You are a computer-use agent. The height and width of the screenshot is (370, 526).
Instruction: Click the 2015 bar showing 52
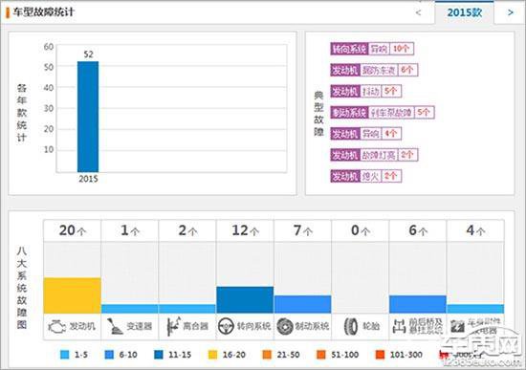pyautogui.click(x=88, y=117)
